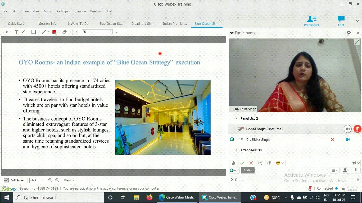
Task: Click the exclamation mark icon
Action: pos(356,170)
